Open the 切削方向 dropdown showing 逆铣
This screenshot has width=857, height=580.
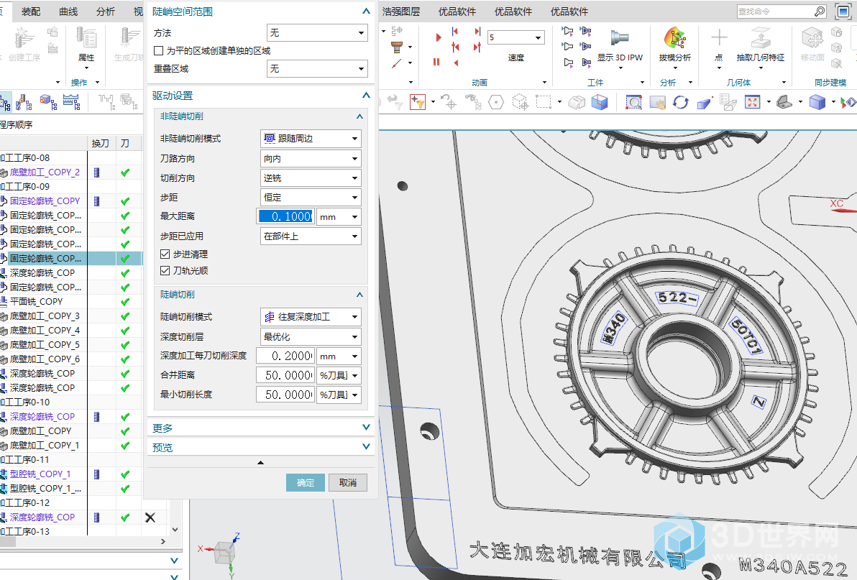(311, 178)
